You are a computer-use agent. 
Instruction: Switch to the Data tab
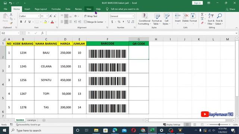click(x=68, y=9)
